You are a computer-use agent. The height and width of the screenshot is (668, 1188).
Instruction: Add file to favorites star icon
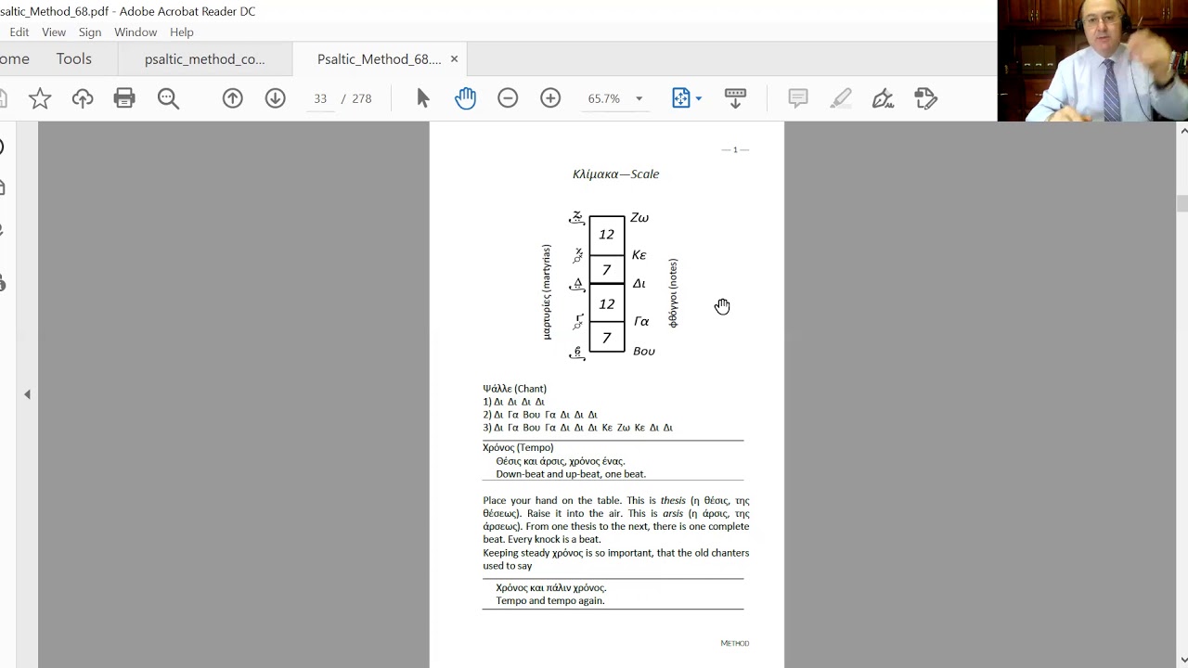click(40, 98)
